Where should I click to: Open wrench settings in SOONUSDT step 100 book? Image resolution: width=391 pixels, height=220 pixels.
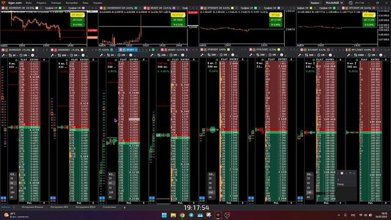click(53, 55)
